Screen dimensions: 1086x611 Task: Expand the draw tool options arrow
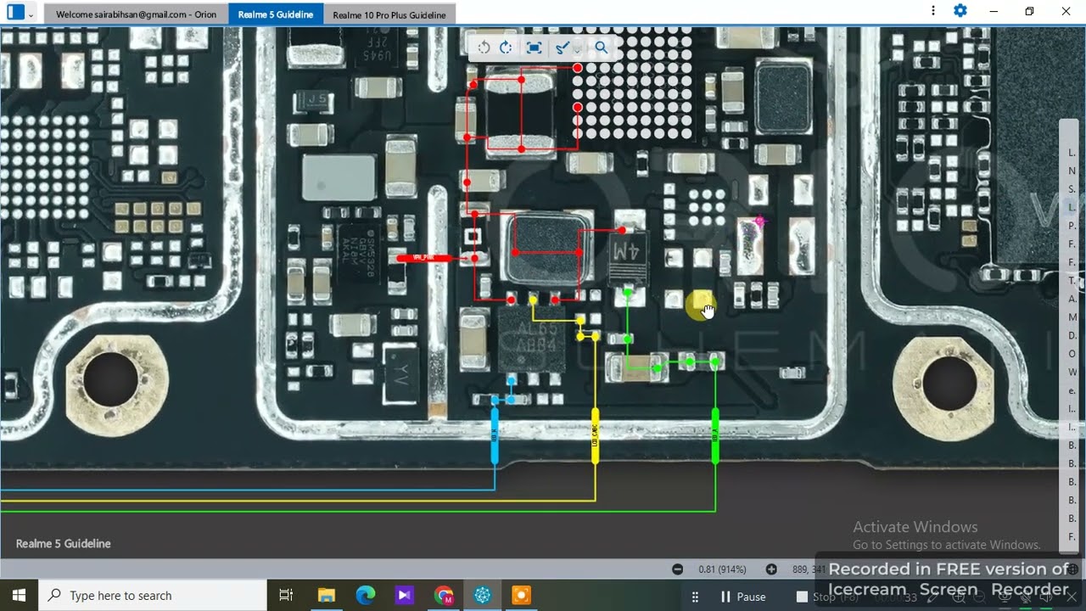[x=577, y=49]
